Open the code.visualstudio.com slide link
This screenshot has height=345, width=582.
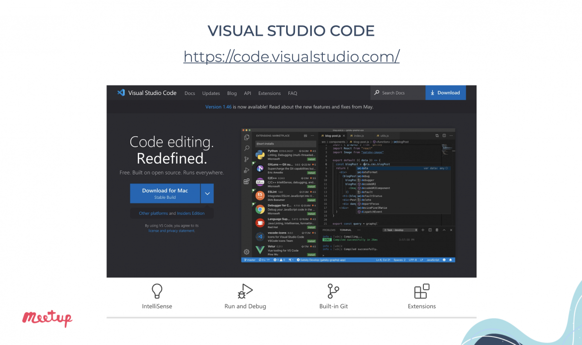point(291,56)
